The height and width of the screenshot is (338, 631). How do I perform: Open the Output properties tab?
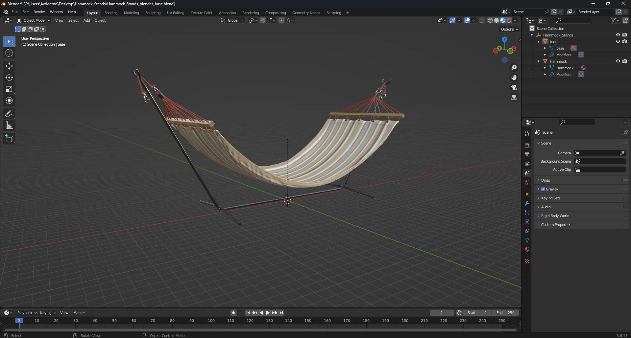coord(527,154)
